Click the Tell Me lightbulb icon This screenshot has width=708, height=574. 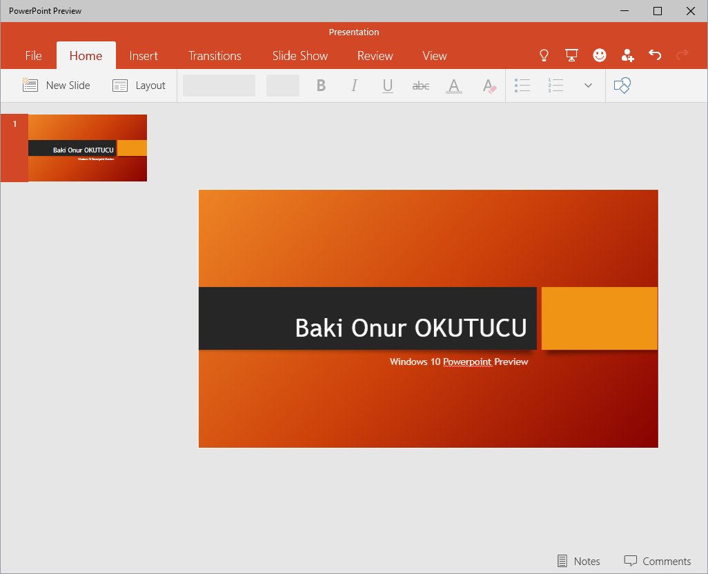[x=544, y=55]
